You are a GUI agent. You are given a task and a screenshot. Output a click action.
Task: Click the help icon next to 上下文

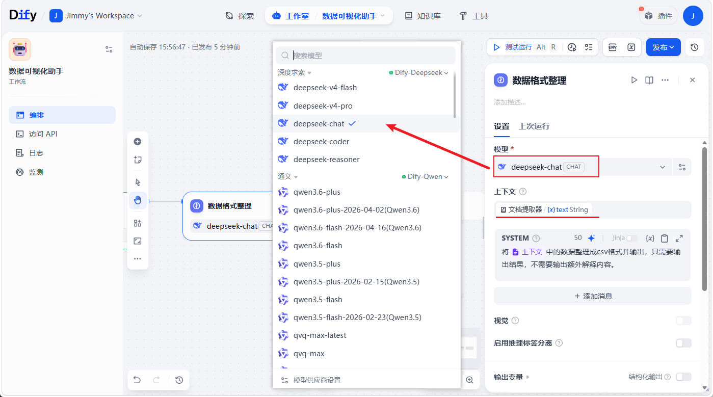point(522,192)
